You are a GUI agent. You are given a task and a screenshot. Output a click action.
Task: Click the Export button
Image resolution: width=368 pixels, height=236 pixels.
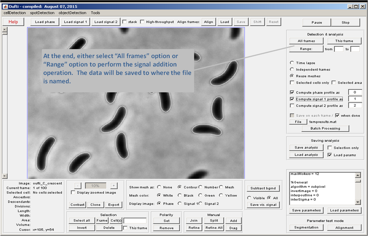[114, 205]
